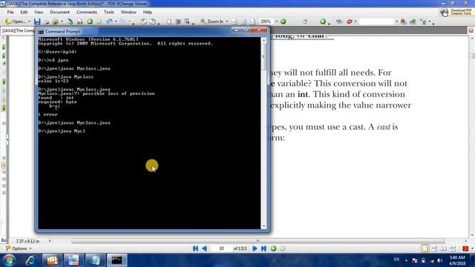Open the Window menu
Screen dimensions: 475x267
coord(128,12)
